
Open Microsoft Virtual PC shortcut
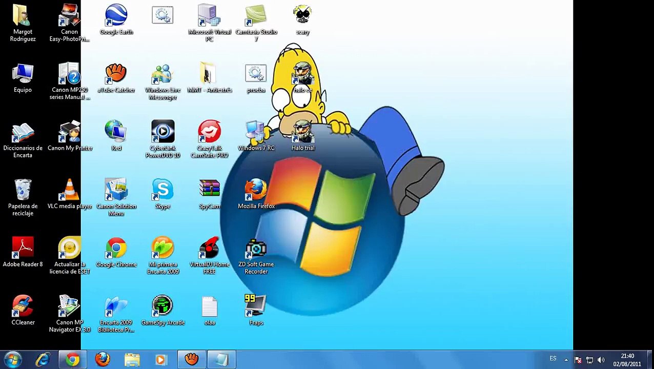(210, 23)
